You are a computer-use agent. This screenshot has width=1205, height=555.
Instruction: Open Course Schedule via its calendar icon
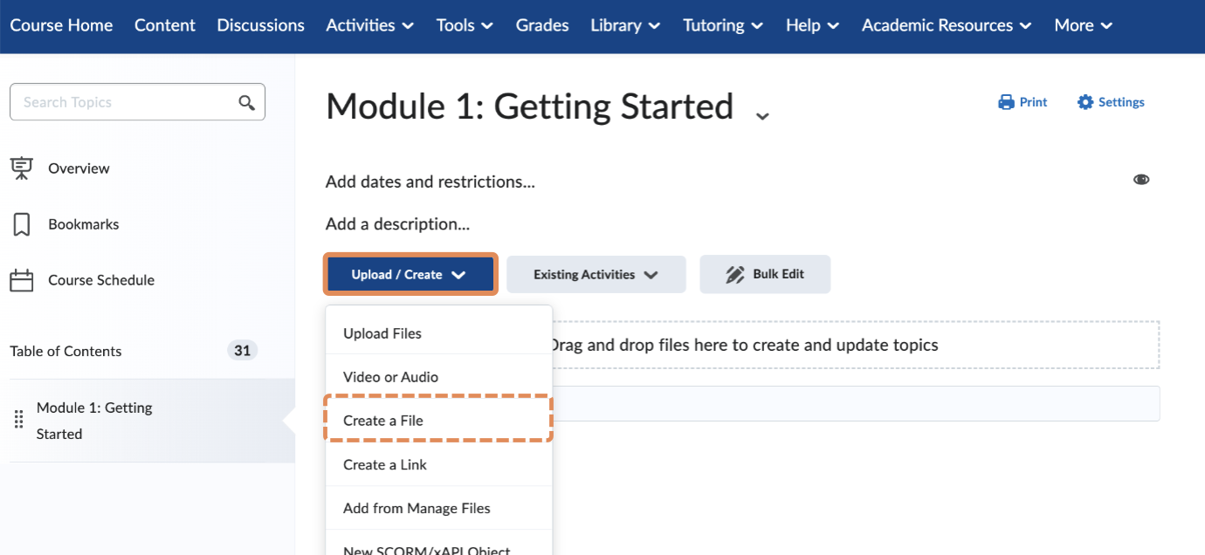point(19,279)
